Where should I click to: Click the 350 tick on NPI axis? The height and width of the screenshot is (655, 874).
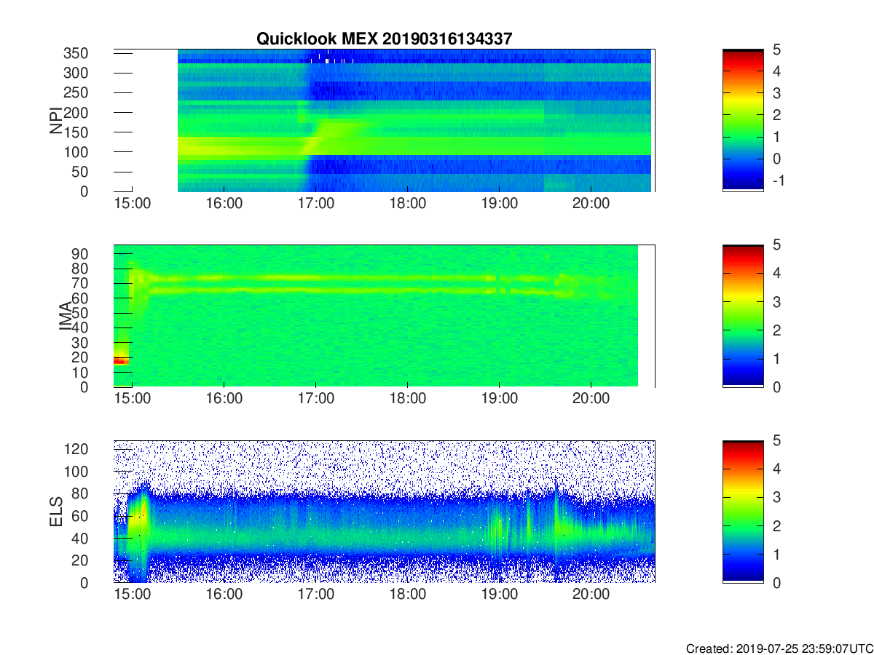(x=76, y=53)
